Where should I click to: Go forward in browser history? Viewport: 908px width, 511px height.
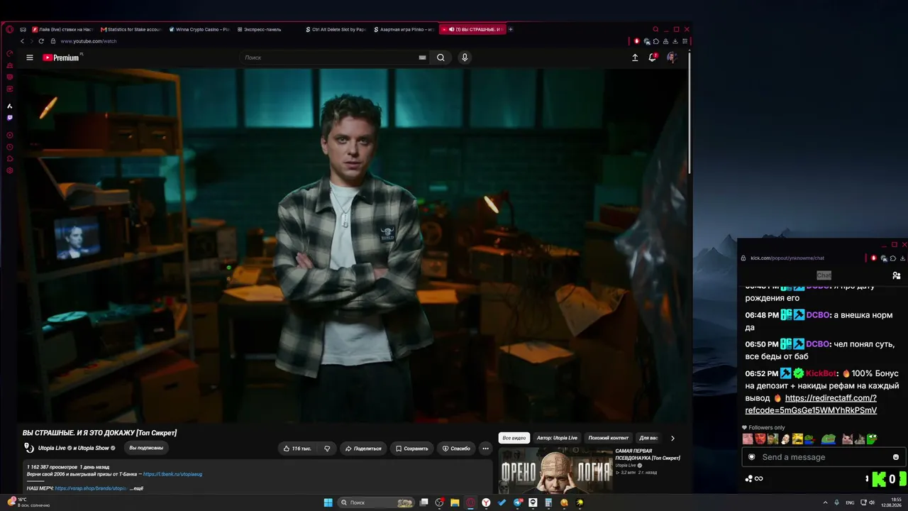pos(31,41)
